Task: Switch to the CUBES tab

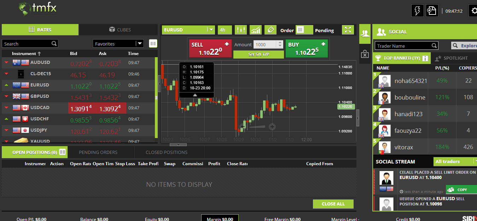Action: 118,30
